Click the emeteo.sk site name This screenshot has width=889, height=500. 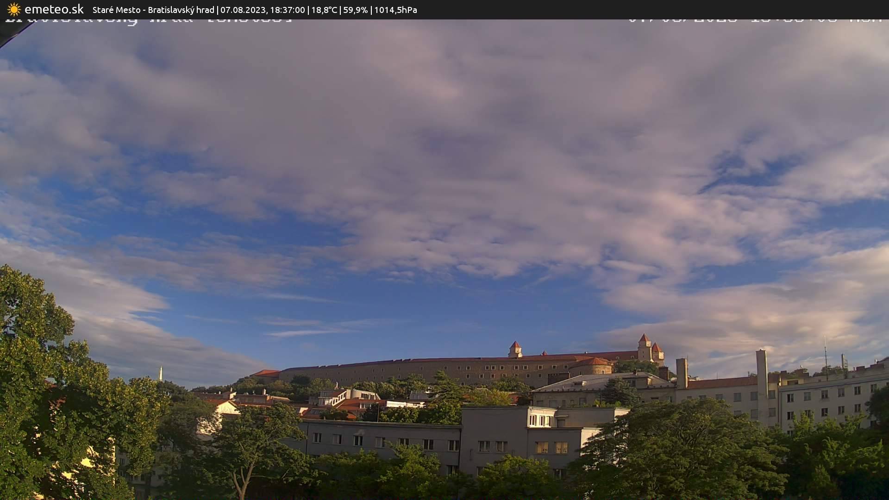coord(54,9)
